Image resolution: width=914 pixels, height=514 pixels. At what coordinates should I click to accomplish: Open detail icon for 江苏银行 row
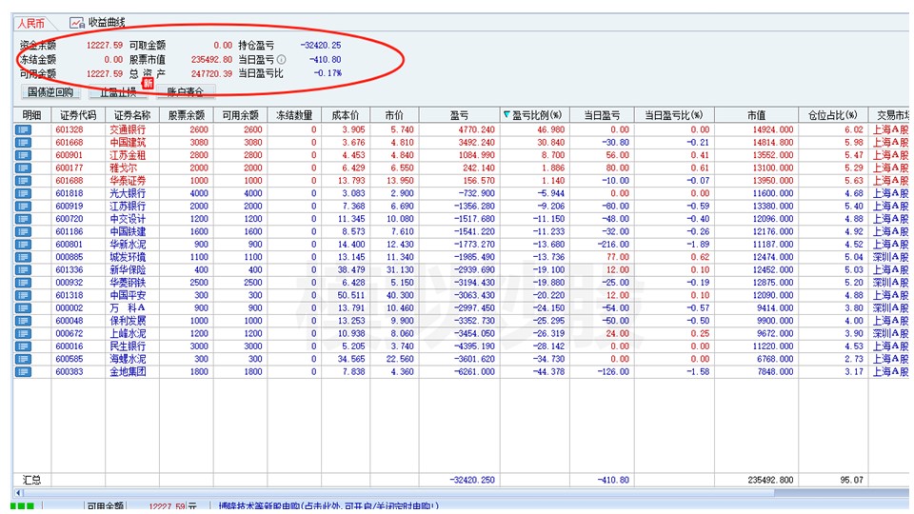click(23, 207)
